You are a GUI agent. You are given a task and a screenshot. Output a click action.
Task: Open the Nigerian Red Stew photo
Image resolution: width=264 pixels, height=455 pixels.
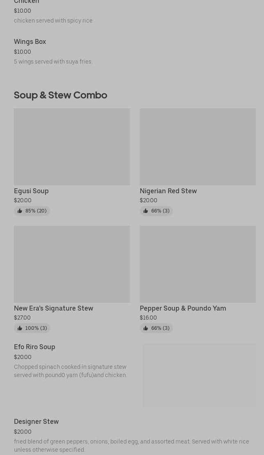point(198,146)
